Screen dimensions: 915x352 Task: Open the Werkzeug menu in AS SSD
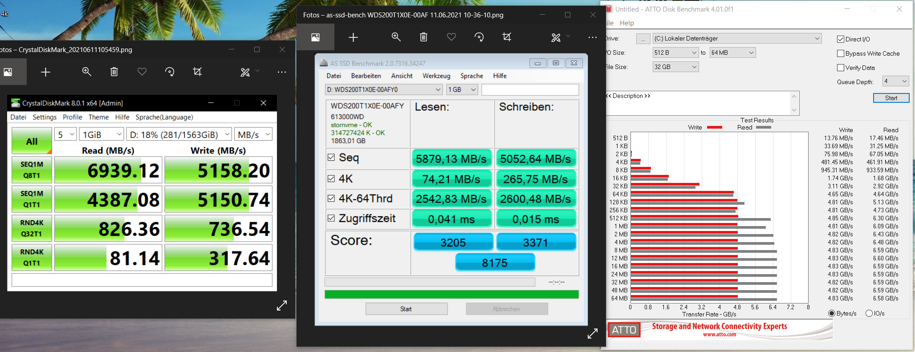point(436,76)
